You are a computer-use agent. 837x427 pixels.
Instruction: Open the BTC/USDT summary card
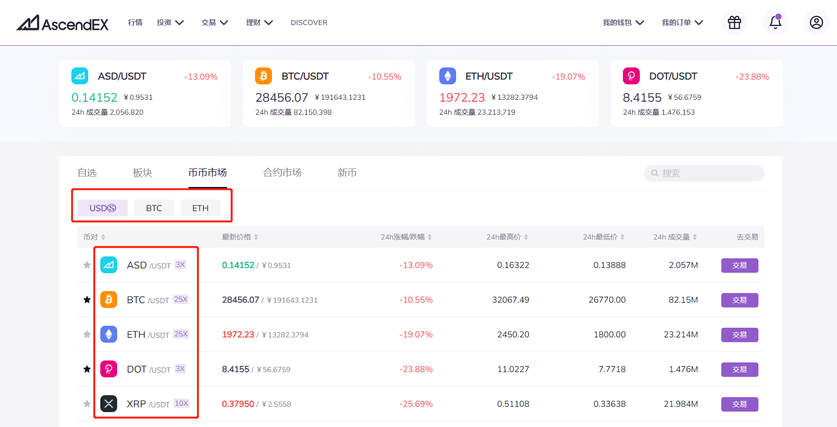coord(329,93)
